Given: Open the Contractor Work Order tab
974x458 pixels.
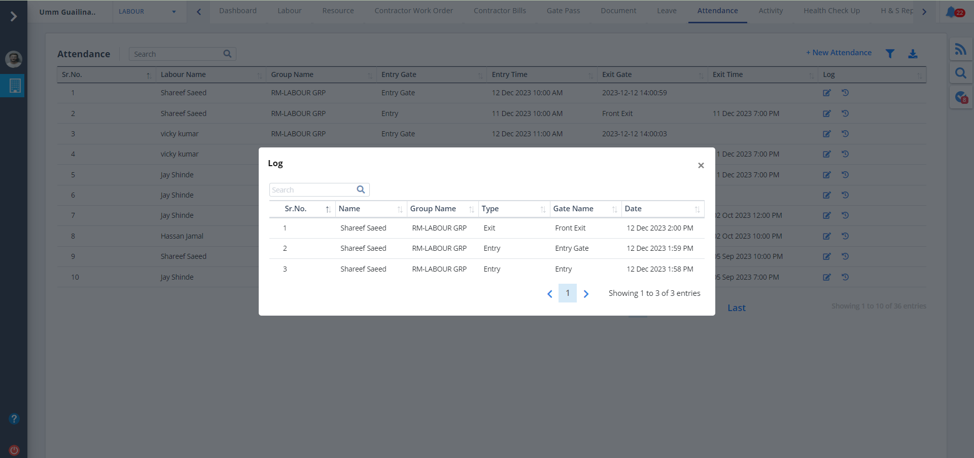Looking at the screenshot, I should tap(413, 11).
